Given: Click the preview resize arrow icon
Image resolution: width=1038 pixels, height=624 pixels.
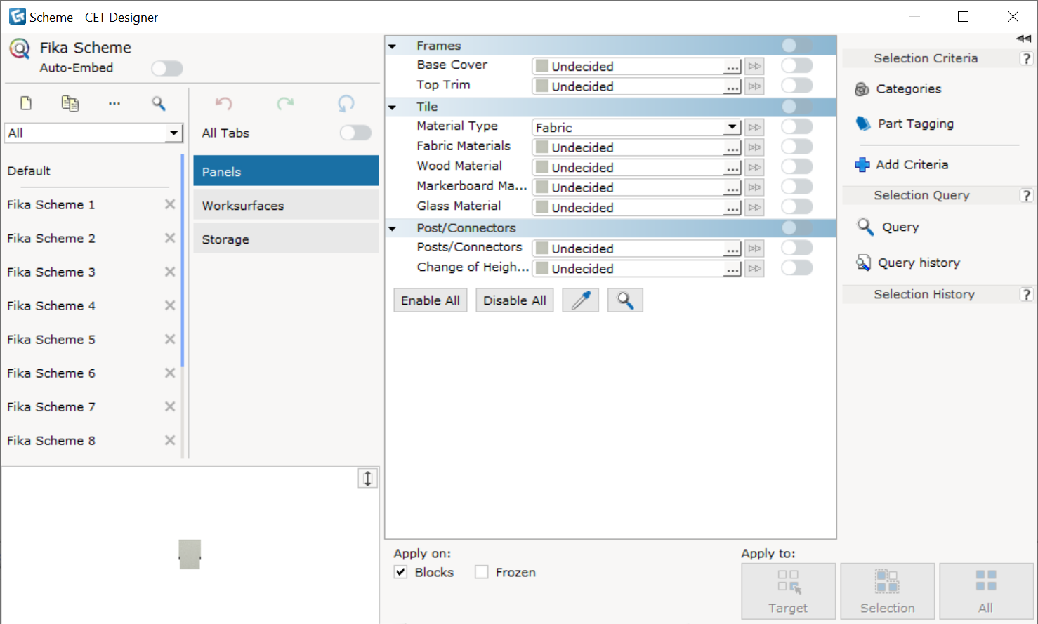Looking at the screenshot, I should point(368,479).
